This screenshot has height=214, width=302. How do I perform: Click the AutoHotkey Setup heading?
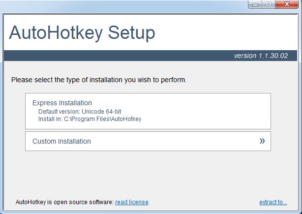pyautogui.click(x=82, y=33)
